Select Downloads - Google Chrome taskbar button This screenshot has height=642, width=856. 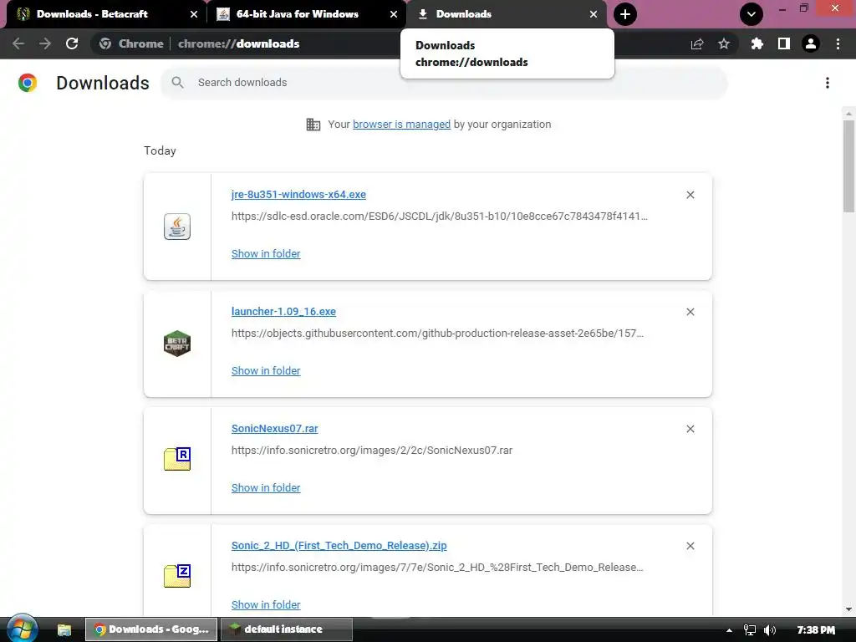(x=151, y=629)
